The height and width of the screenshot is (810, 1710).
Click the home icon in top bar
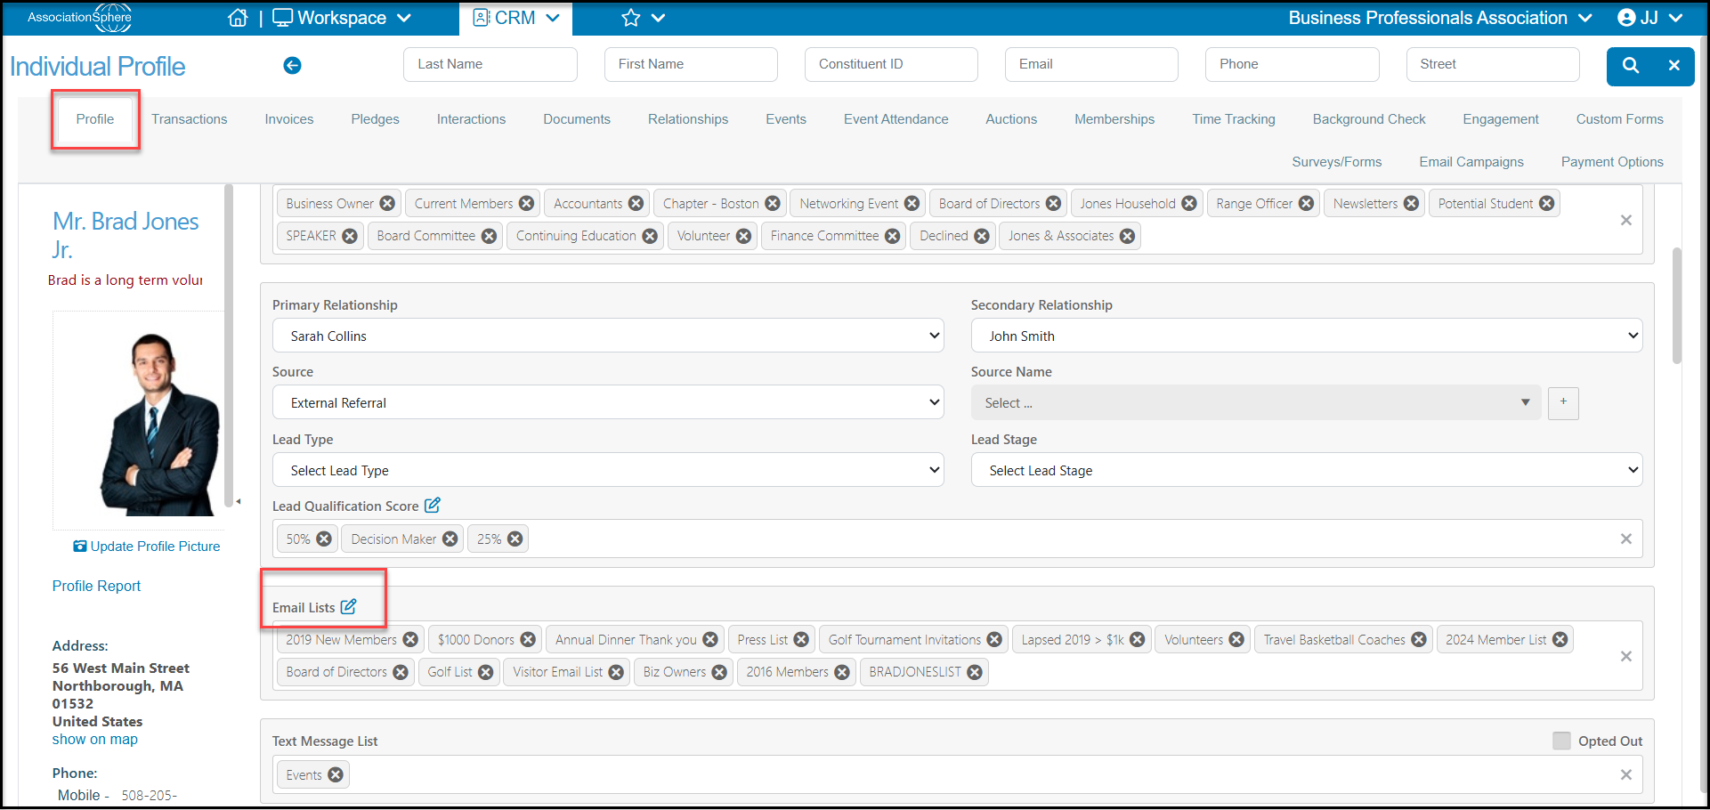click(x=238, y=18)
